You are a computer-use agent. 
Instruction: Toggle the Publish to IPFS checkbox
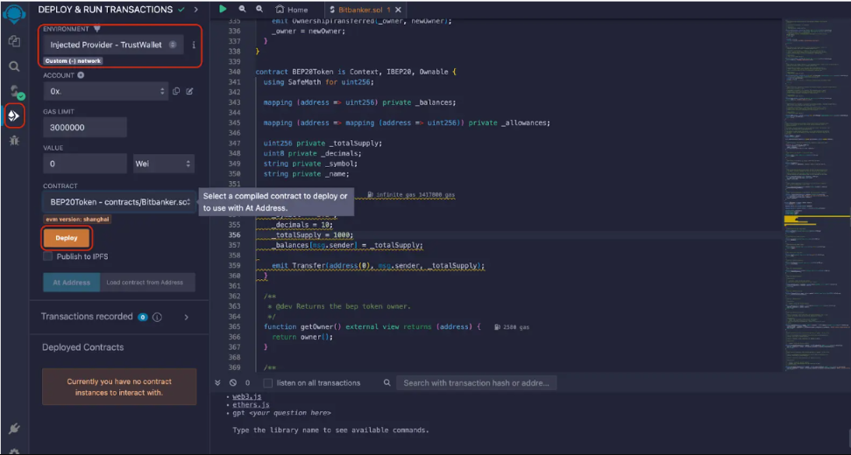click(47, 256)
